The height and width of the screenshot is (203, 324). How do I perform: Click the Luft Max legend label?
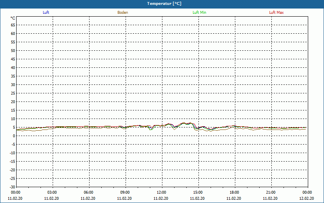pos(276,13)
